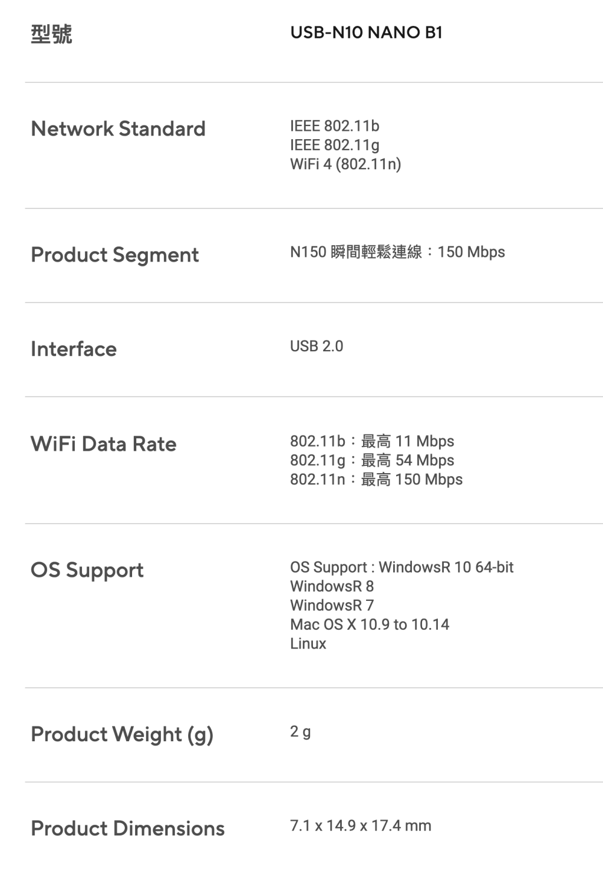Click the IEEE 802.11b entry
Screen dimensions: 603x869
tap(335, 126)
